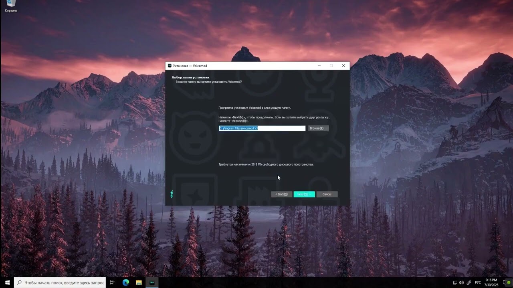Viewport: 513px width, 288px height.
Task: Open the Recycle Bin (Корзина) desktop icon
Action: tap(11, 6)
